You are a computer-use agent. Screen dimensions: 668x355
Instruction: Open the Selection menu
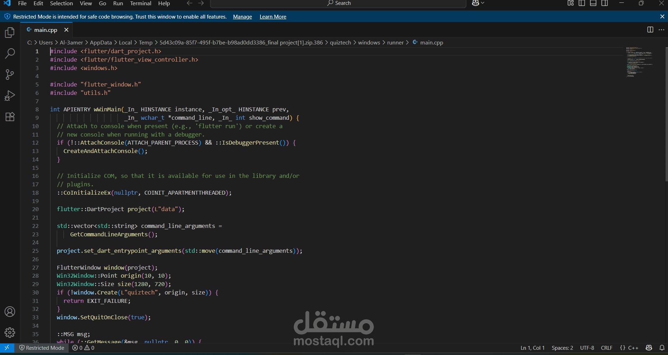(x=62, y=3)
